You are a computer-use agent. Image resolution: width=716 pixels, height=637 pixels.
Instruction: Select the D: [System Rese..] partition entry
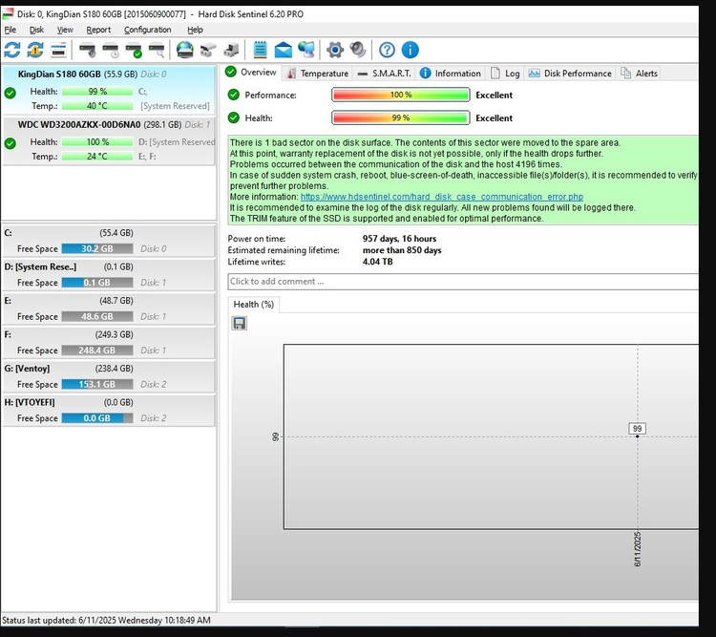109,274
